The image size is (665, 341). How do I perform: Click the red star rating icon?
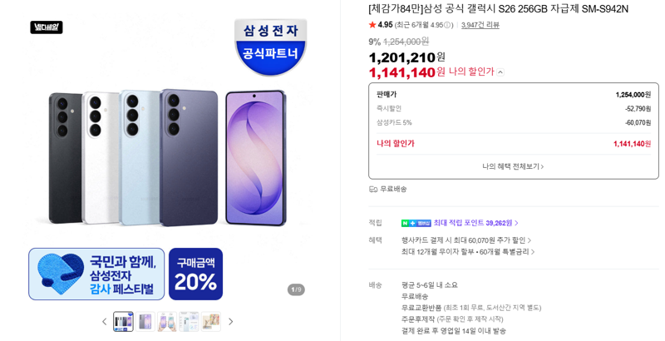372,25
